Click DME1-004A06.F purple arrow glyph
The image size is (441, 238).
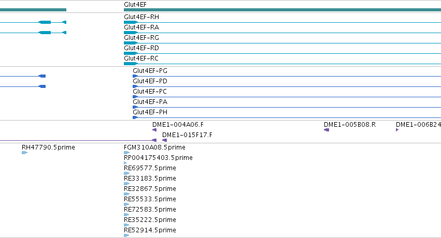point(154,130)
